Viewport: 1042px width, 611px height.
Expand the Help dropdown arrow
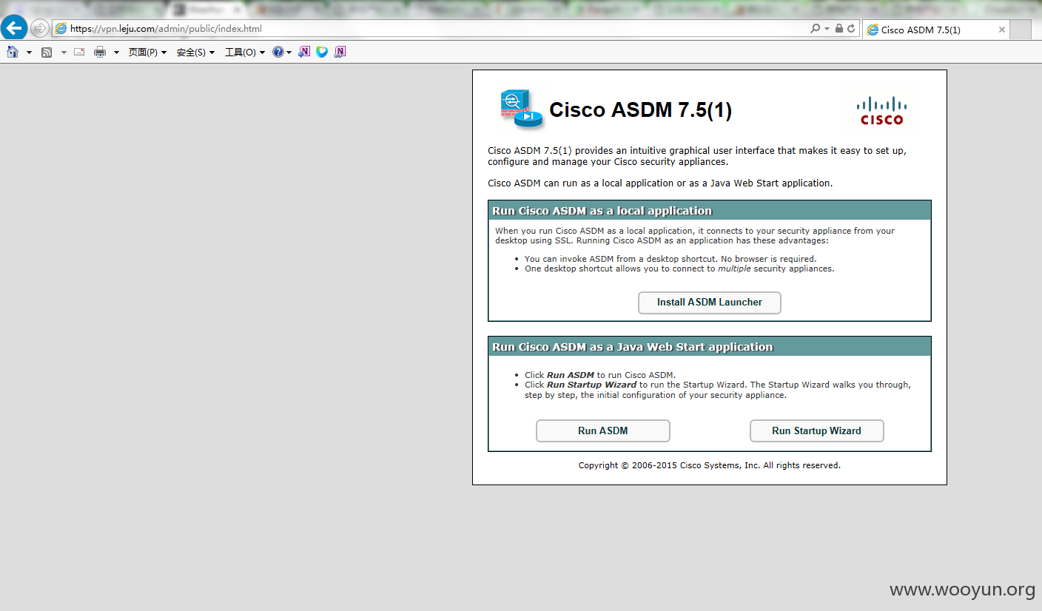[289, 53]
